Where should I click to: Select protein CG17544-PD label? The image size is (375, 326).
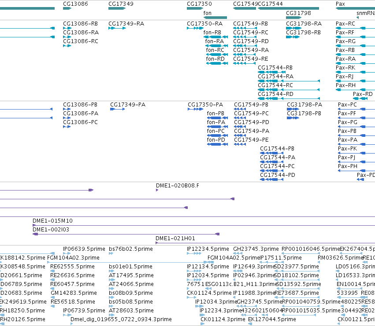point(278,175)
